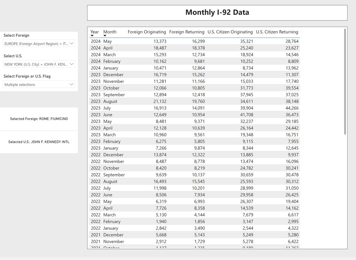Select the 2,544 cell for January 2022
Viewport: 356px width, 260px height.
click(x=248, y=228)
